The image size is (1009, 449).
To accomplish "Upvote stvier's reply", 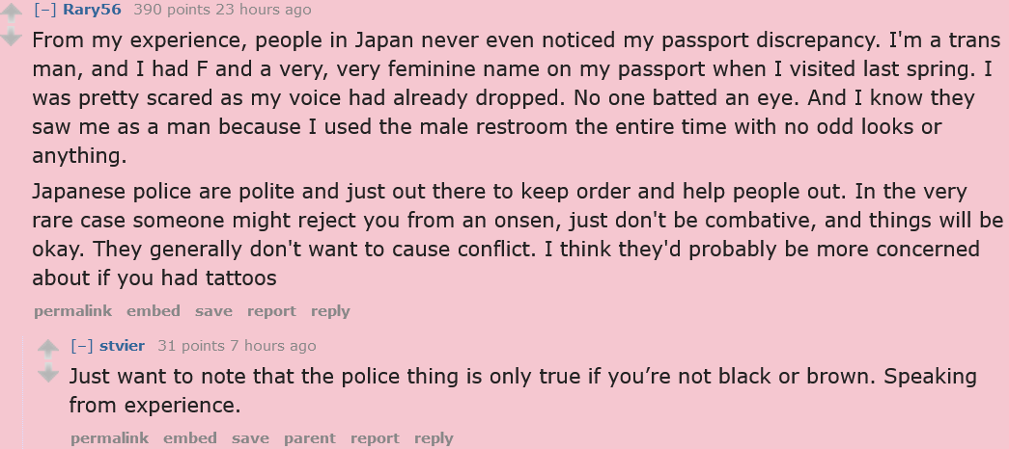I will pos(48,349).
